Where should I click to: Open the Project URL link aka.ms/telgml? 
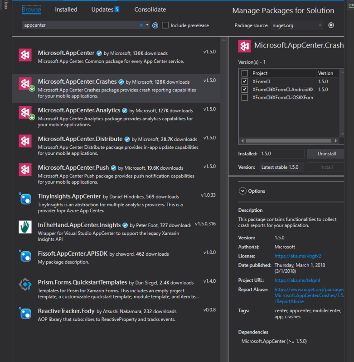297,280
